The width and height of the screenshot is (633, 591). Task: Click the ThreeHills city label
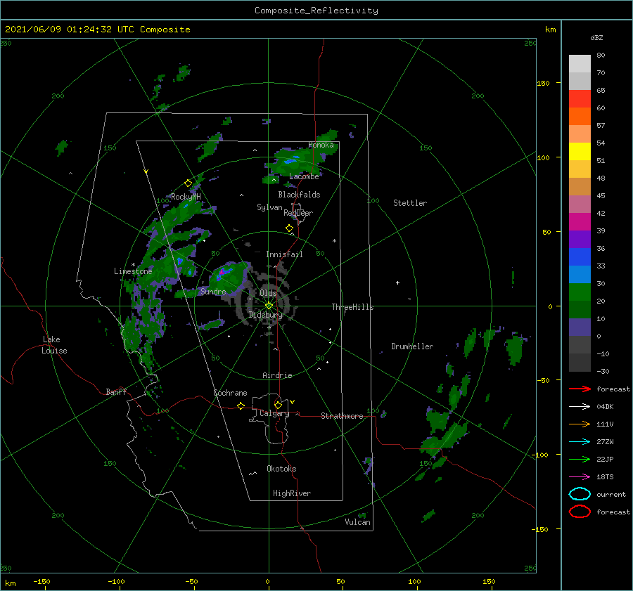(x=353, y=307)
